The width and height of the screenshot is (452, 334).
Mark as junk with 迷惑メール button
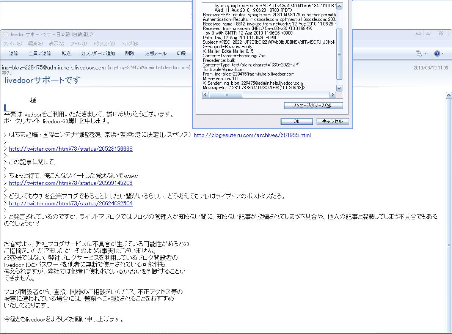click(x=156, y=54)
